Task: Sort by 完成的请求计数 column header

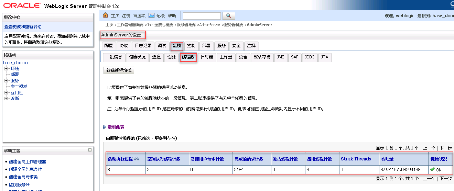Action: (x=249, y=159)
